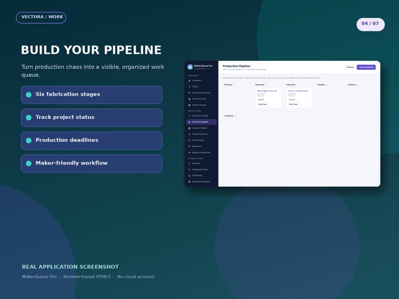Viewport: 399px width, 299px height.
Task: Click the MakerQueue Pro logo icon
Action: click(190, 67)
